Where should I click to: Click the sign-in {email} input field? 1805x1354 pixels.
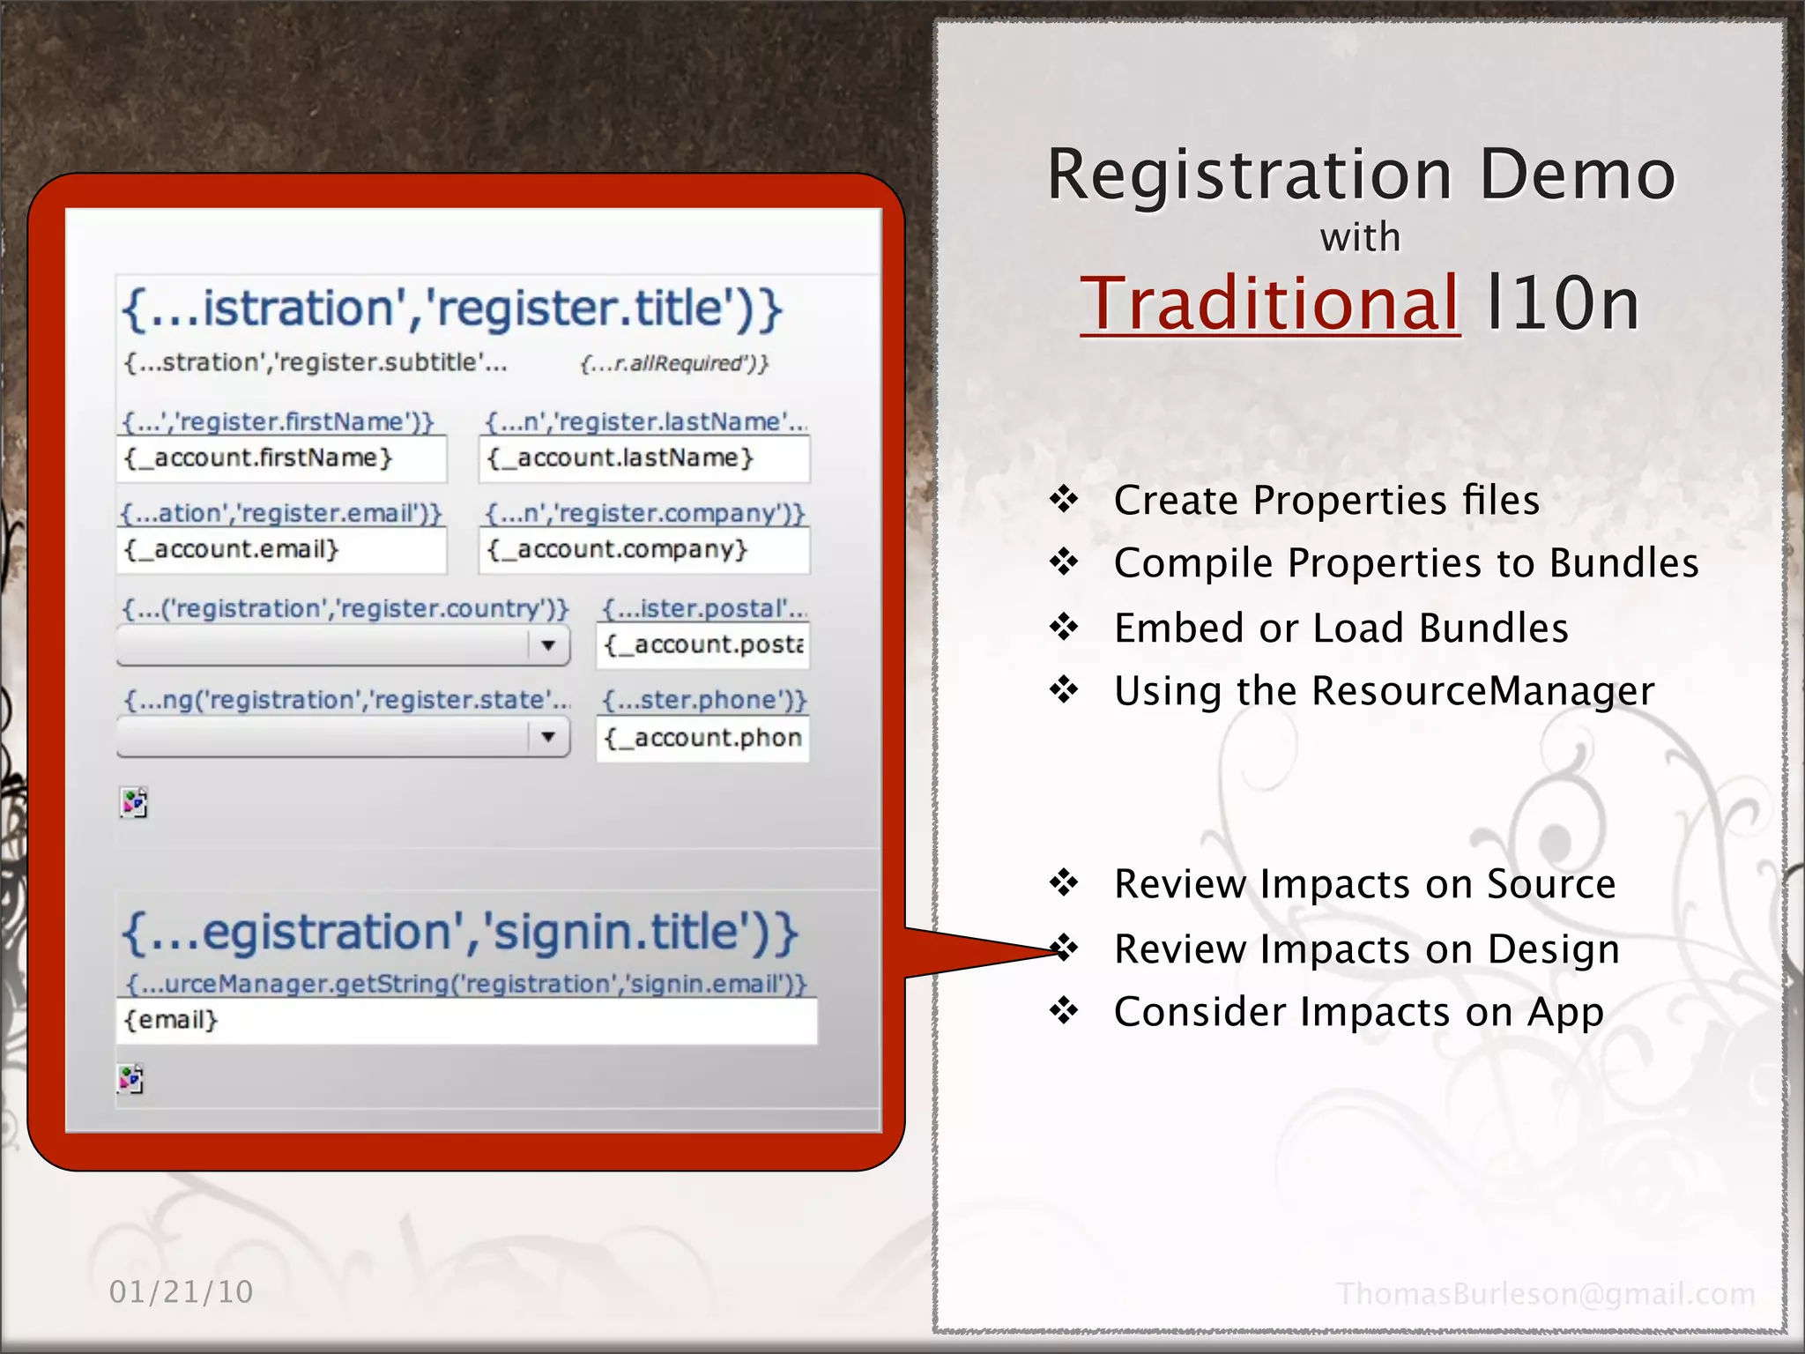click(x=466, y=1021)
